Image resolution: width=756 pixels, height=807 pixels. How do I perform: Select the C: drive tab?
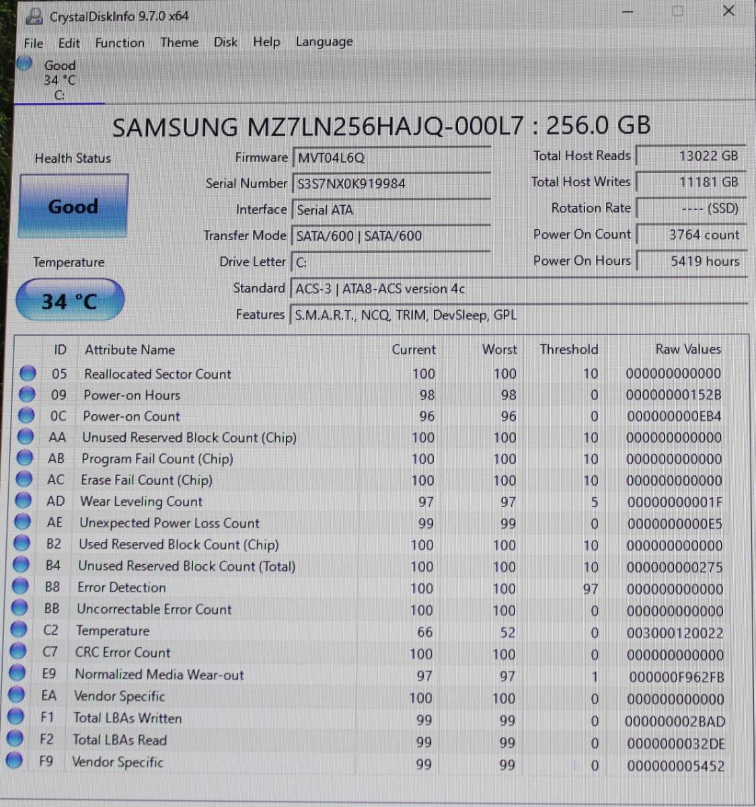coord(59,80)
